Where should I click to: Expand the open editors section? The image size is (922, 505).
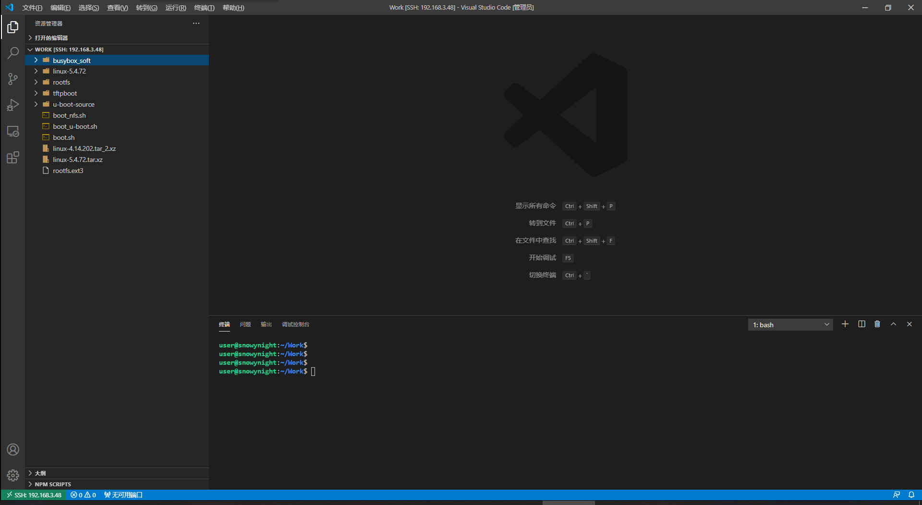pyautogui.click(x=117, y=37)
